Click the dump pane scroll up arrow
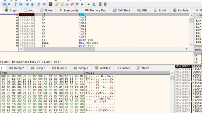This screenshot has width=202, height=113. point(172,73)
